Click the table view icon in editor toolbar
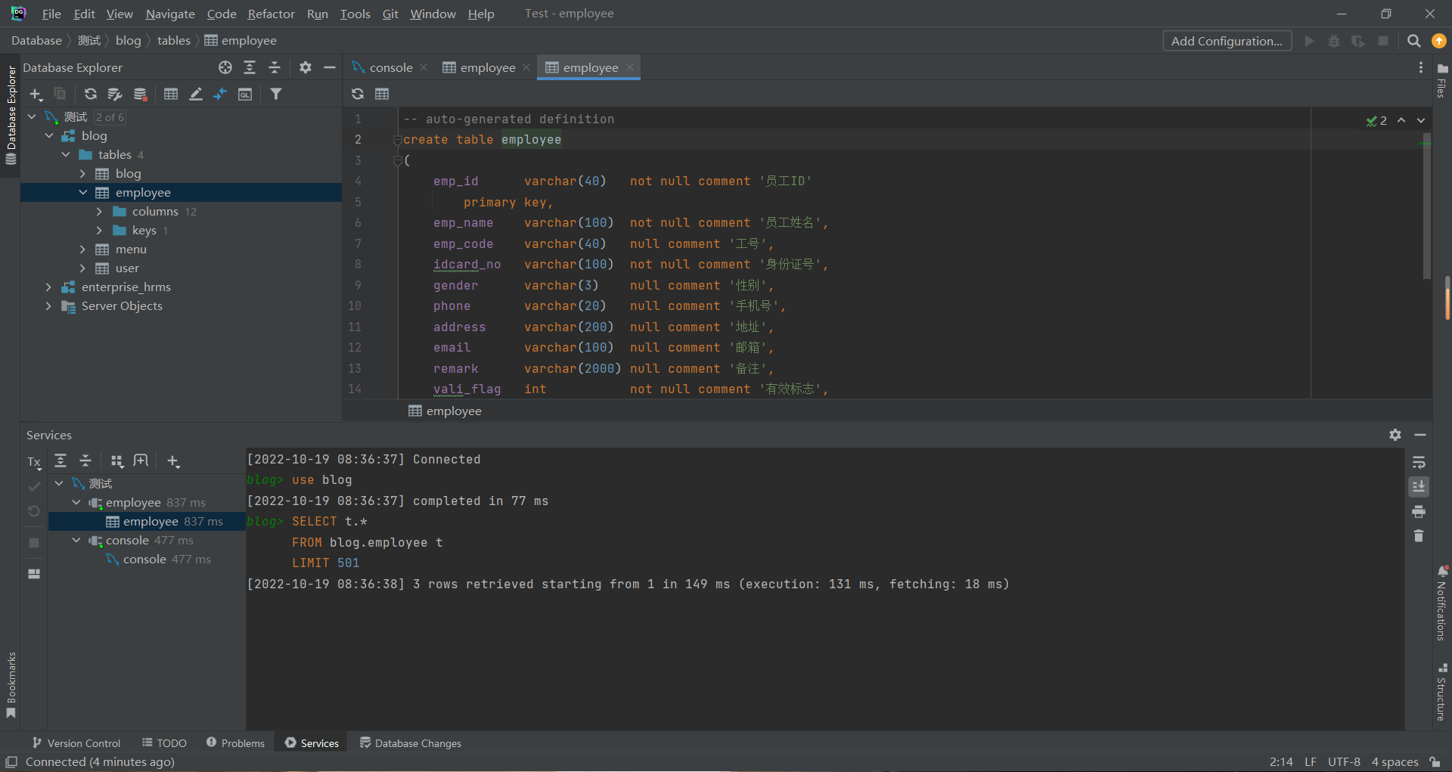 tap(382, 94)
